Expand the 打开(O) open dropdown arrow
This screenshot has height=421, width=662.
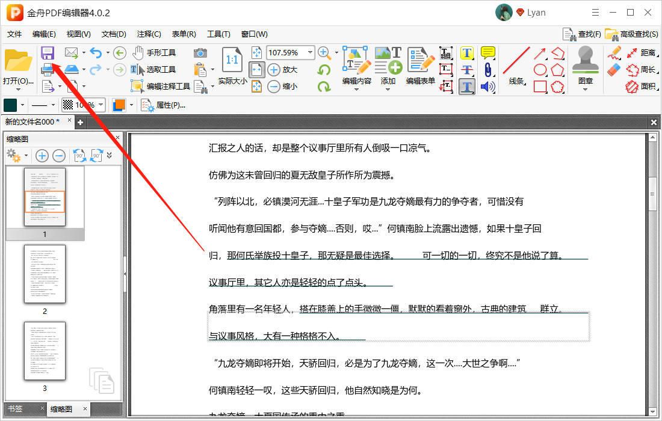coord(18,90)
